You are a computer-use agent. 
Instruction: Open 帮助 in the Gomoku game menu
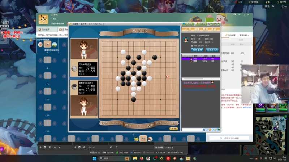point(205,29)
